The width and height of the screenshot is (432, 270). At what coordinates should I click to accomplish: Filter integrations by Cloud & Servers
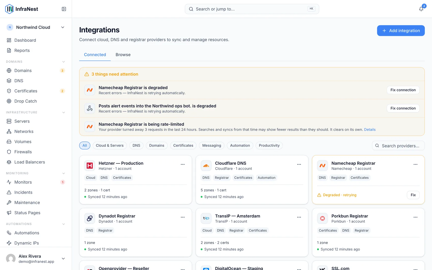pos(110,145)
